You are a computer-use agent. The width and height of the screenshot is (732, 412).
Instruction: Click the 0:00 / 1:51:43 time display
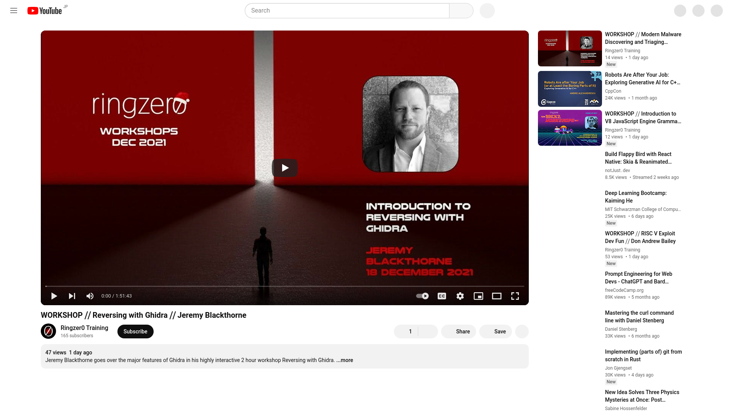[117, 296]
